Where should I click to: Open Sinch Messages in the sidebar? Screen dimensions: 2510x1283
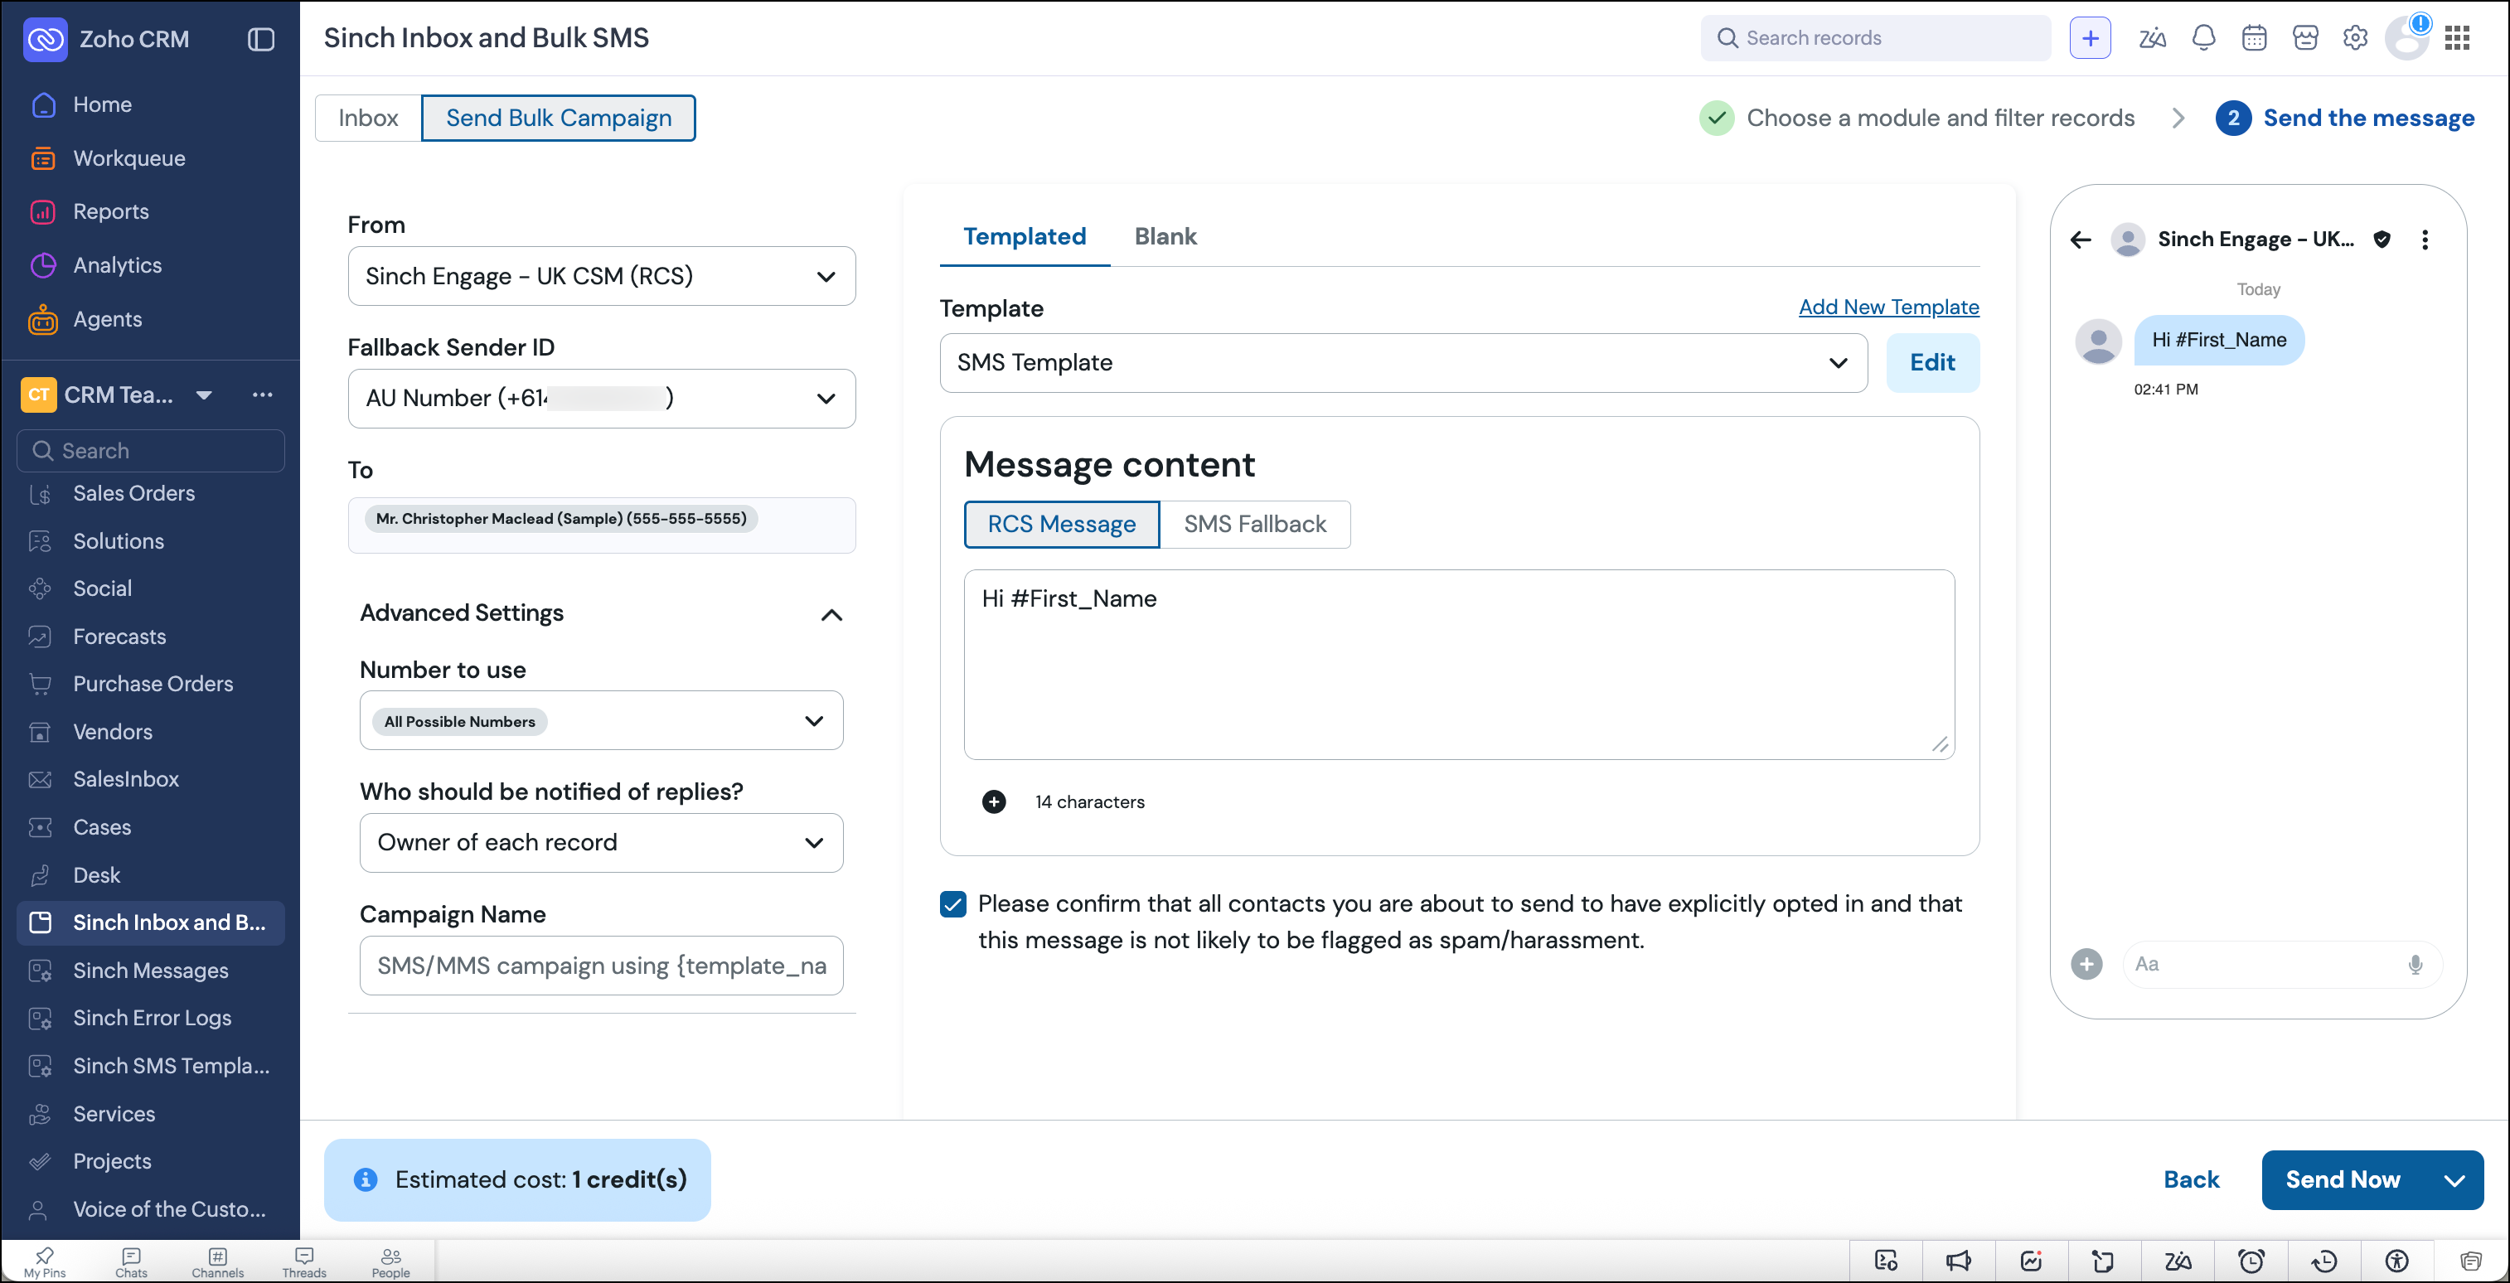point(150,971)
